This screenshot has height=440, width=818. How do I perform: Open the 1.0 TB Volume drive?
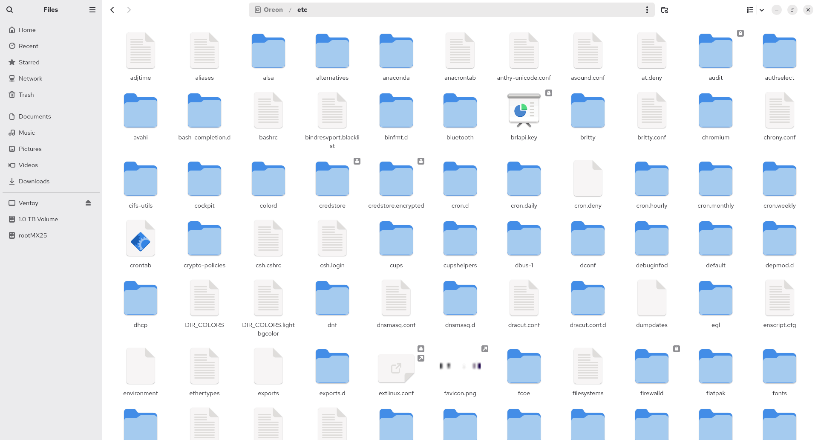pos(38,219)
